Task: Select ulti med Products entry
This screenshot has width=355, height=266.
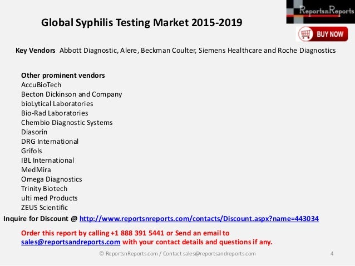Action: point(50,198)
